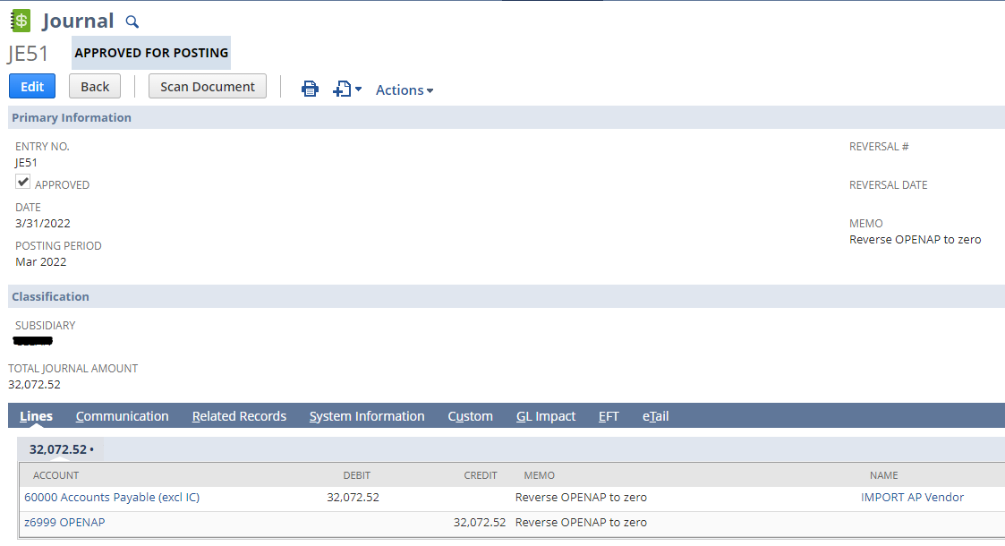
Task: Click the z6999 OPENAP account link
Action: point(64,522)
